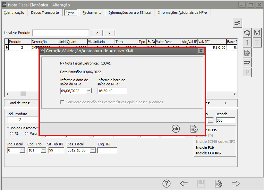Advance to next step with right arrow
The width and height of the screenshot is (264, 190).
click(x=236, y=184)
